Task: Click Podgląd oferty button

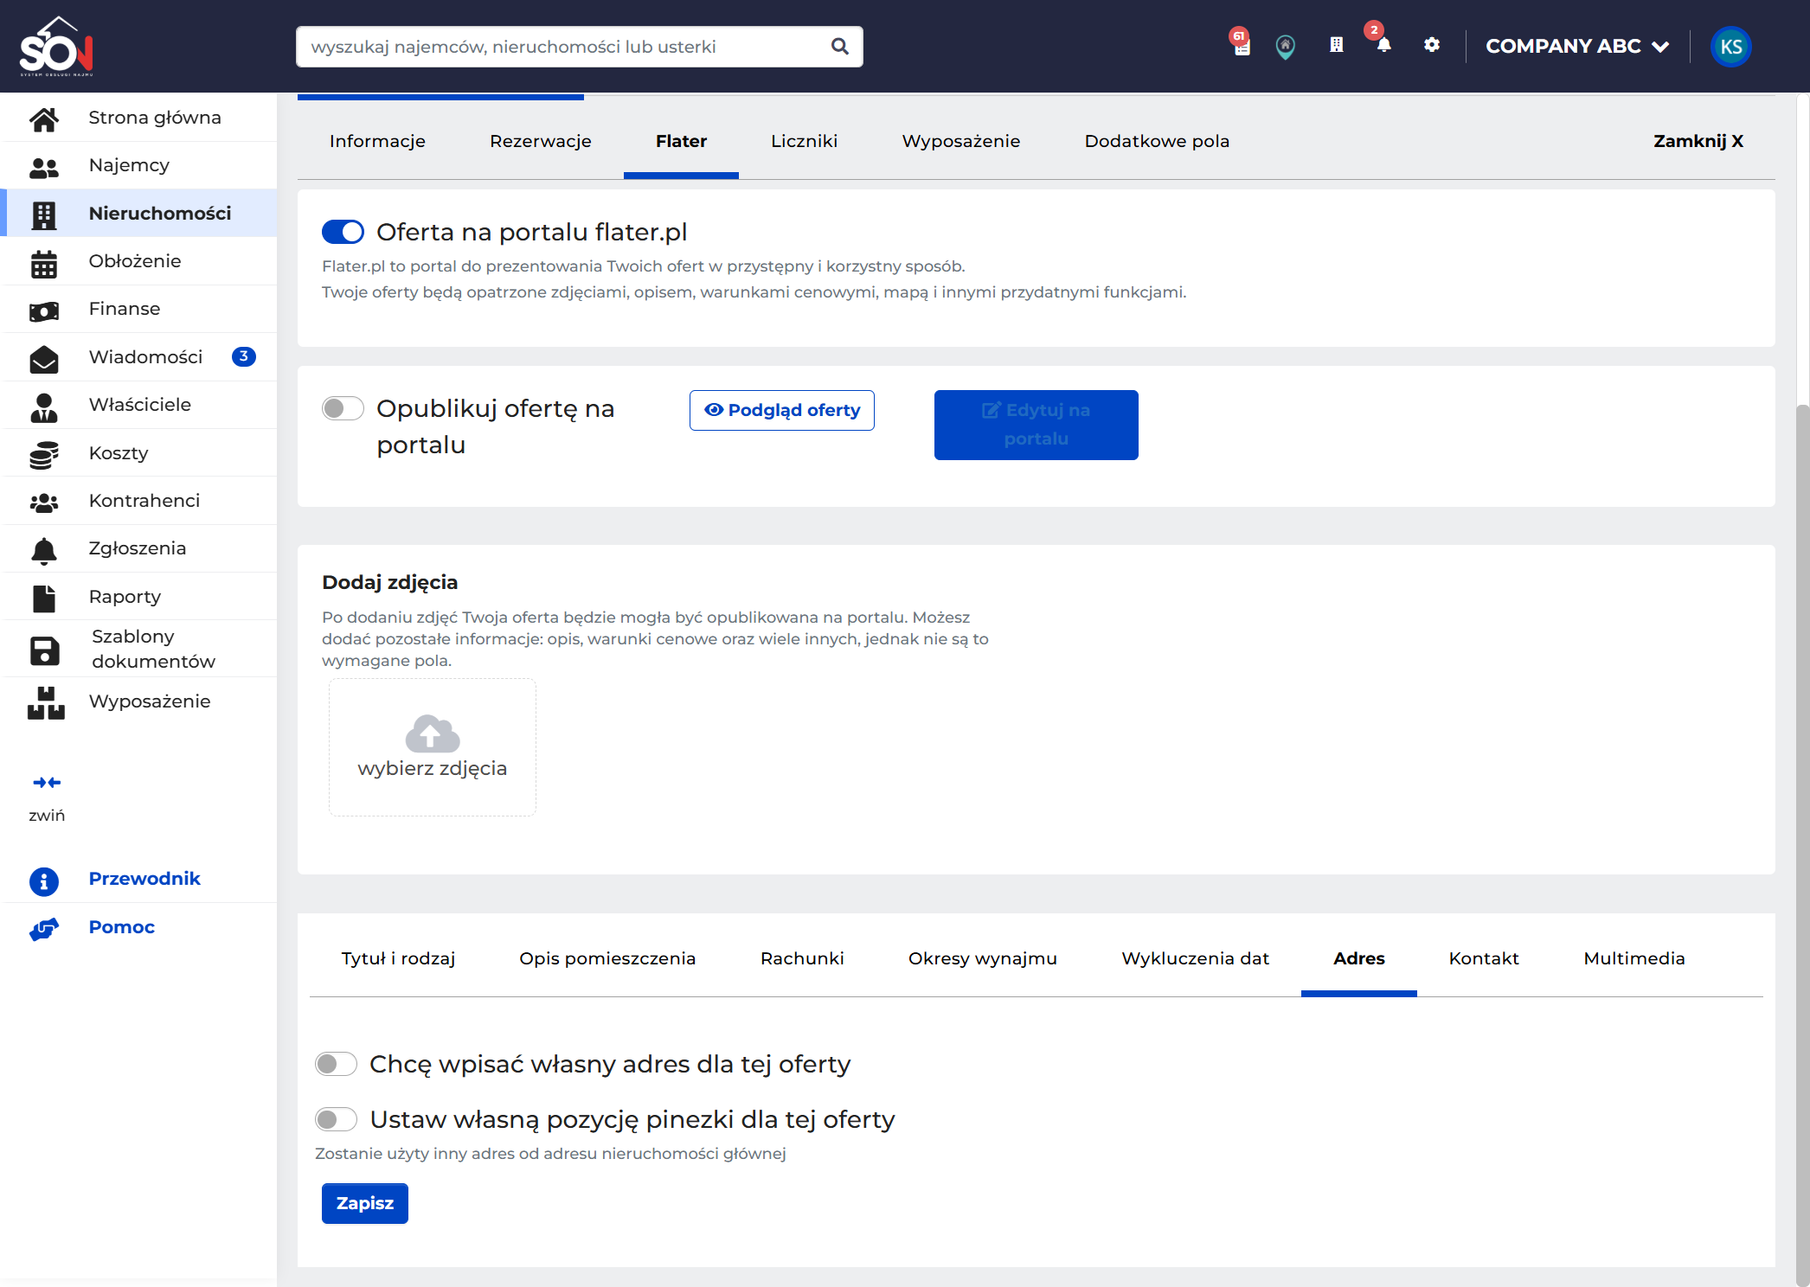Action: click(x=782, y=410)
